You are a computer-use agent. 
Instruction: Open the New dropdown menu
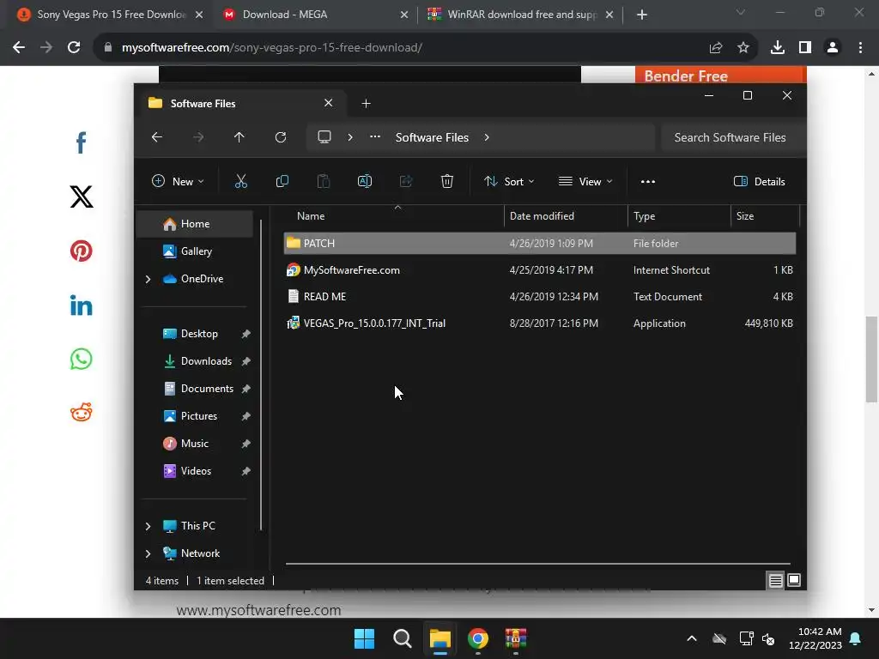[178, 181]
